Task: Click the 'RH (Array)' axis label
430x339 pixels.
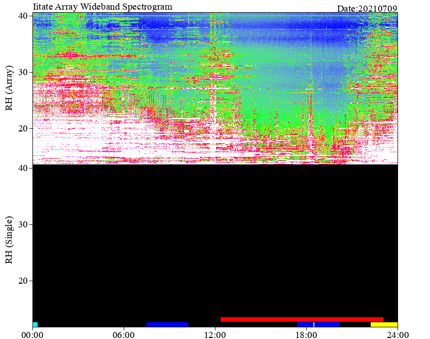Action: (9, 88)
